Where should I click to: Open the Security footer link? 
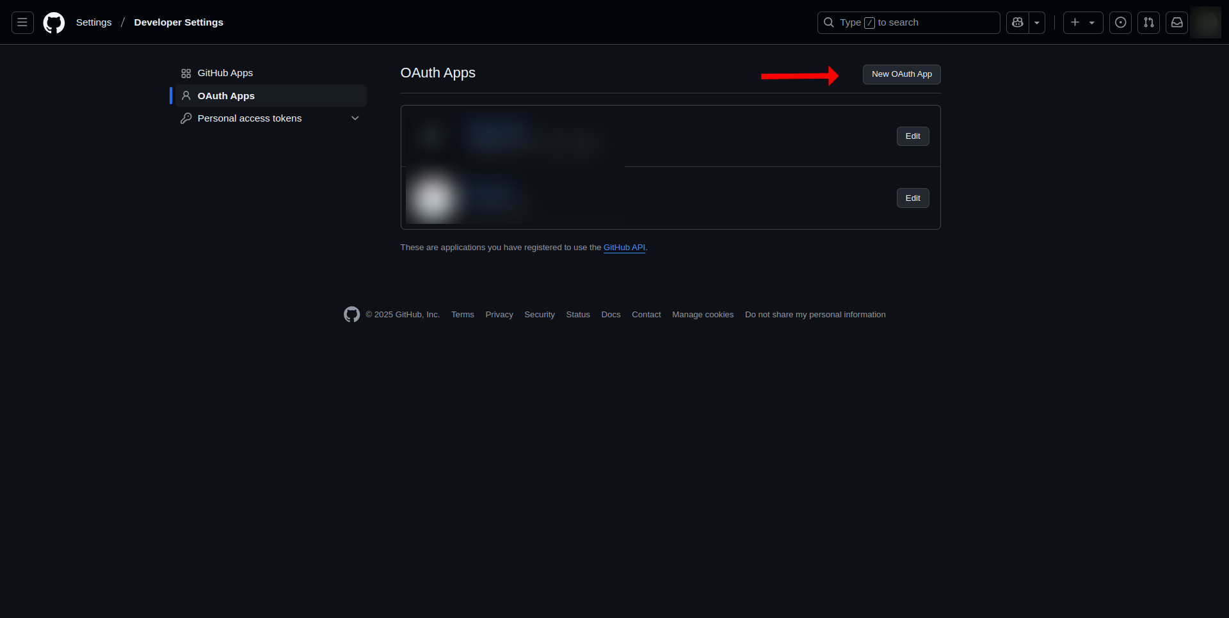[x=540, y=315]
